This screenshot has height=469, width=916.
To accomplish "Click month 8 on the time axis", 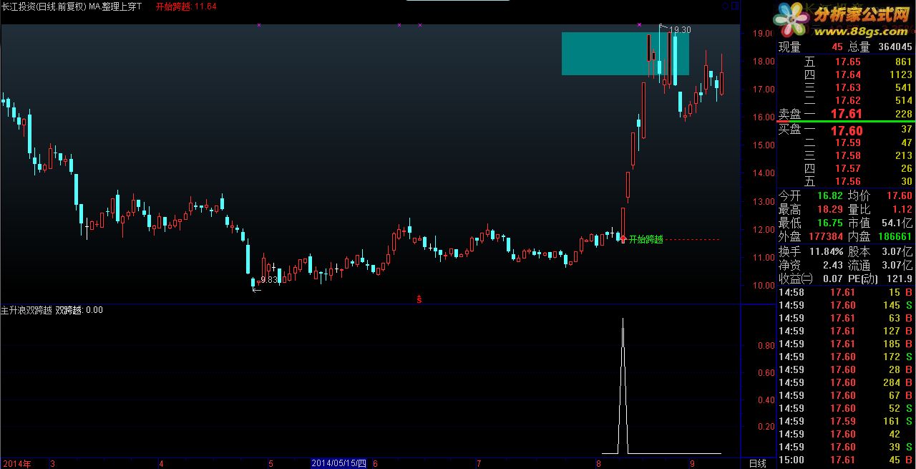I will point(598,463).
